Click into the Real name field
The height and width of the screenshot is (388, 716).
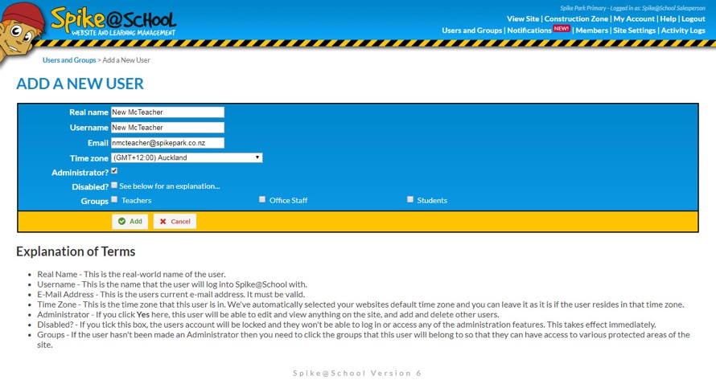click(x=167, y=112)
